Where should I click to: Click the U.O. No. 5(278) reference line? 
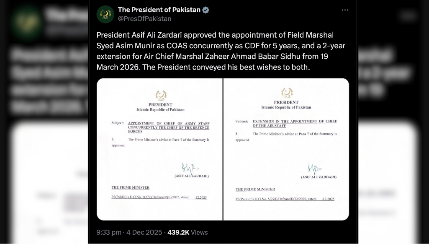(285, 199)
